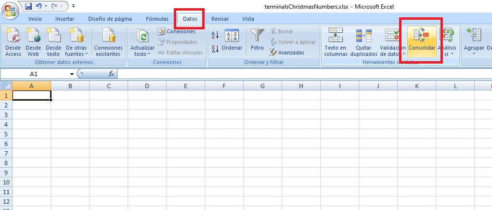This screenshot has width=492, height=210.
Task: Sort descending Z to A
Action: (x=215, y=49)
